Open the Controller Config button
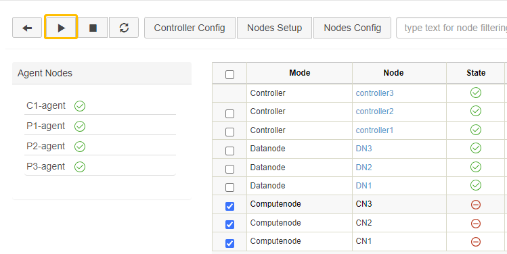The image size is (507, 254). (x=190, y=28)
